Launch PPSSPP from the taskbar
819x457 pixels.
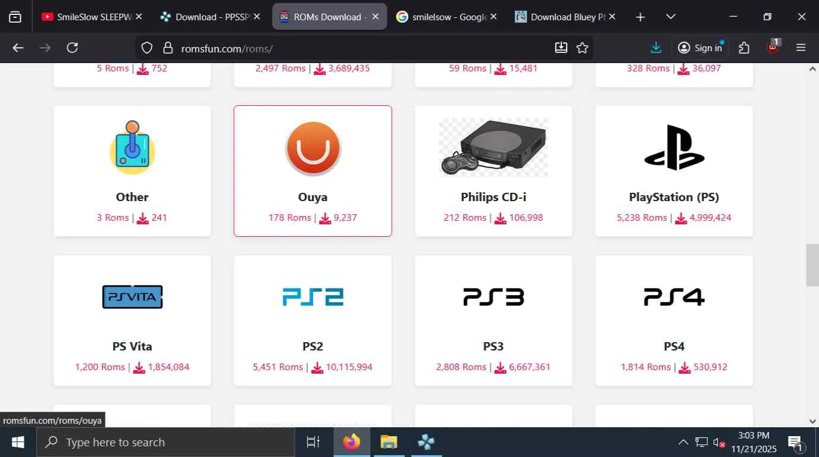pyautogui.click(x=426, y=442)
